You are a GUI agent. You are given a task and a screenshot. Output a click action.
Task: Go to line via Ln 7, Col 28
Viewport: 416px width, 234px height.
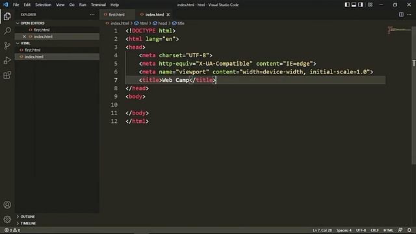tap(322, 230)
